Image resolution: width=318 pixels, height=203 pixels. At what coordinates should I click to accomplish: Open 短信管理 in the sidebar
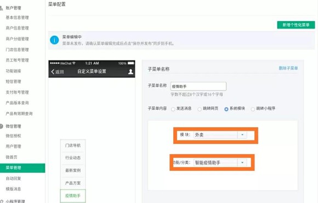pos(13,81)
